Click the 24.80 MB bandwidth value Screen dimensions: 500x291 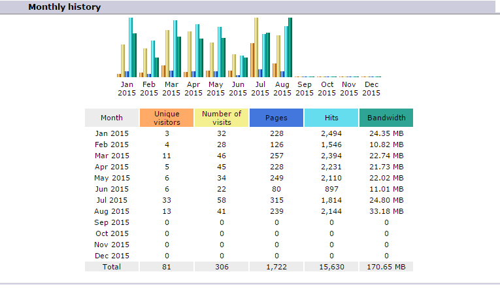pyautogui.click(x=386, y=200)
